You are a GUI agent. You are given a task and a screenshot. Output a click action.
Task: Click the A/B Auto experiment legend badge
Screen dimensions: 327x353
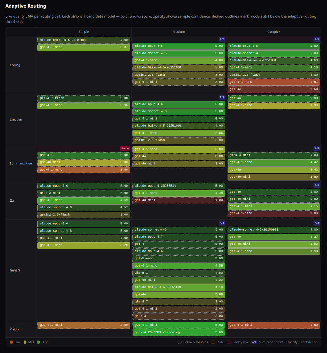click(x=254, y=342)
